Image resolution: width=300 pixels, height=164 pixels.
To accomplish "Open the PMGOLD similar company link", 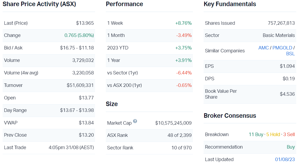I will click(282, 48).
